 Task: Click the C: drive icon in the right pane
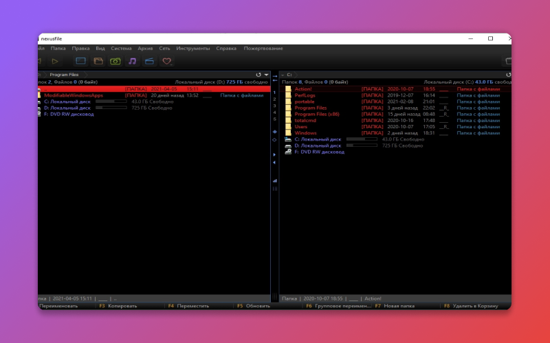288,139
